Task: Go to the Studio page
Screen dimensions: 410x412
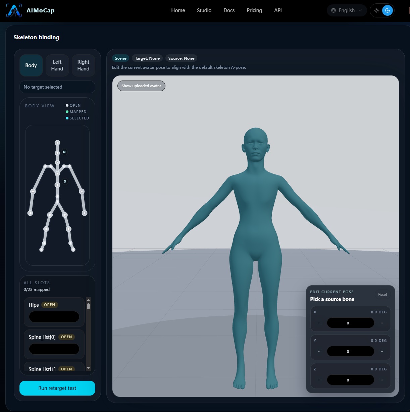Action: pos(204,10)
